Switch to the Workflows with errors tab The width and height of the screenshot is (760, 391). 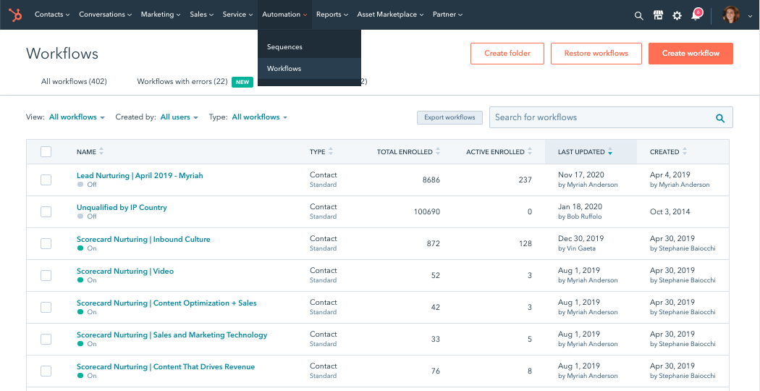pos(182,82)
